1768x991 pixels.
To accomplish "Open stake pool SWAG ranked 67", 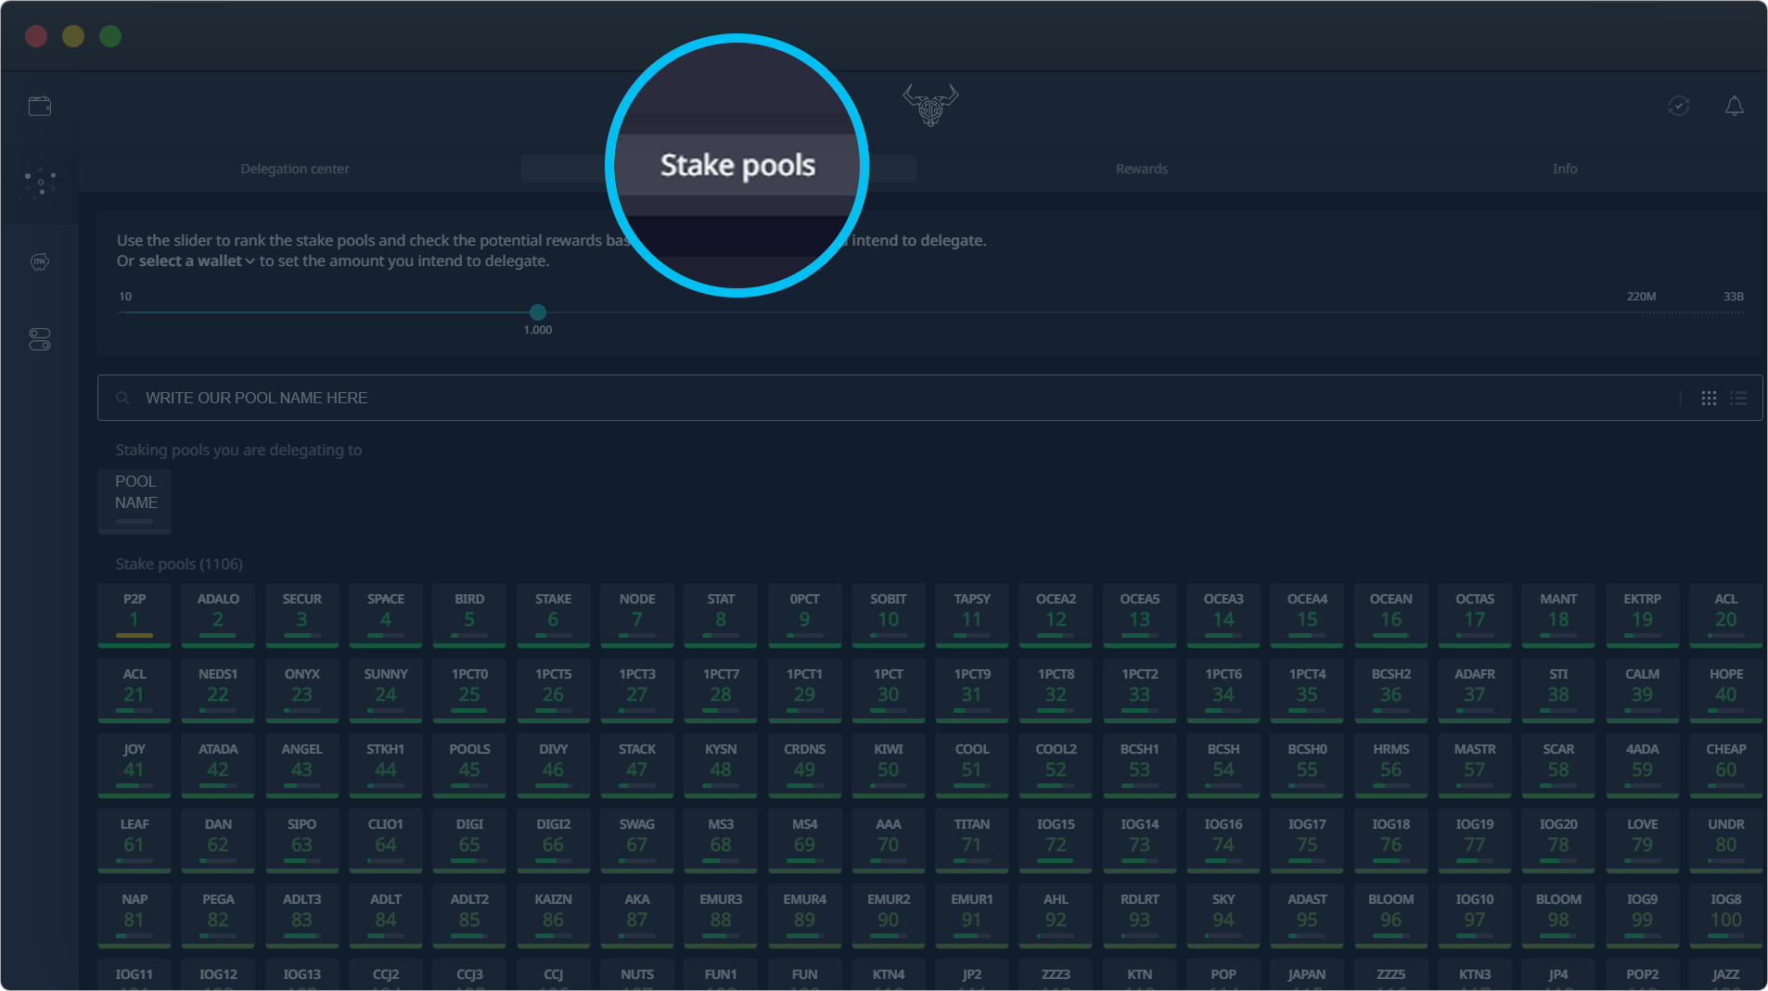I will point(637,841).
